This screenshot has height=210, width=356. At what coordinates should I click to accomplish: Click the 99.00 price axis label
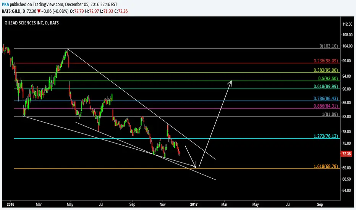(347, 61)
